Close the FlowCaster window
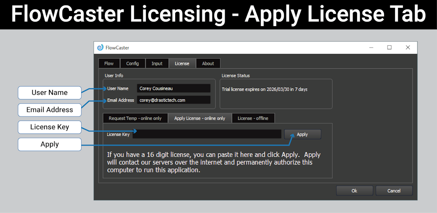This screenshot has width=437, height=213. coord(408,48)
